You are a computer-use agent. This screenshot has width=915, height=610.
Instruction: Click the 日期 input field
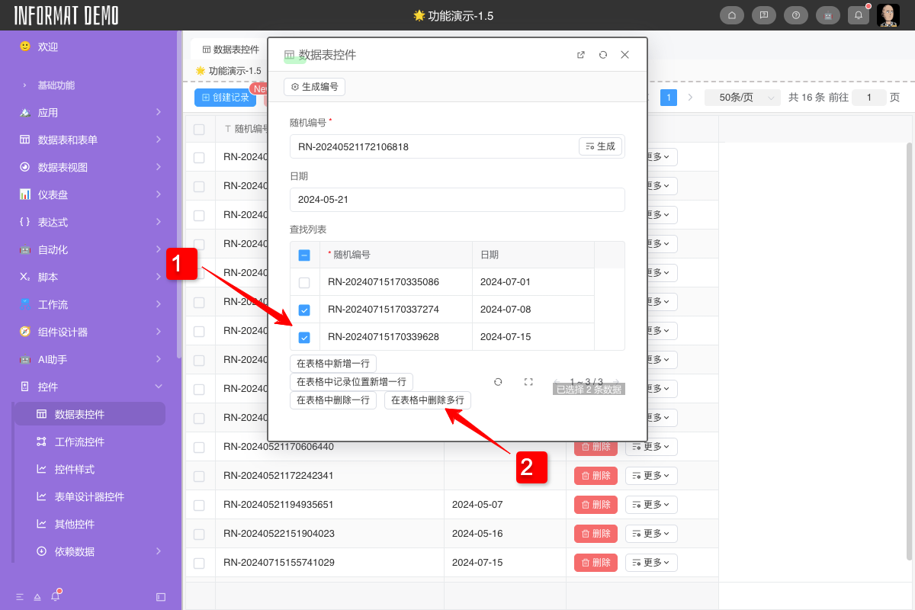[457, 200]
